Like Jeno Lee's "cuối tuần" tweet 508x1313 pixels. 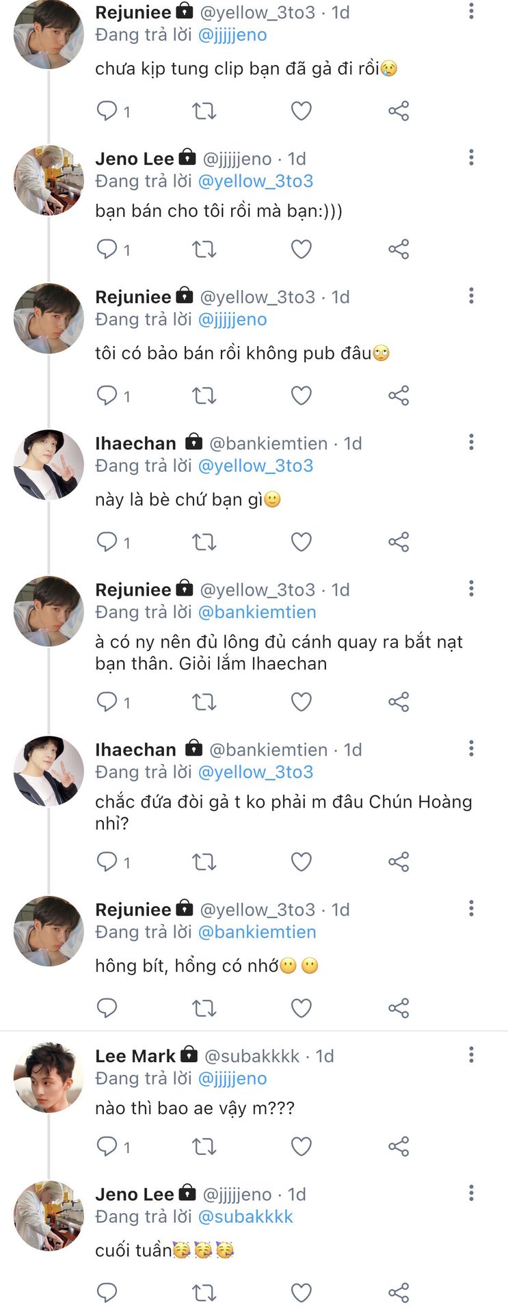pyautogui.click(x=302, y=1292)
